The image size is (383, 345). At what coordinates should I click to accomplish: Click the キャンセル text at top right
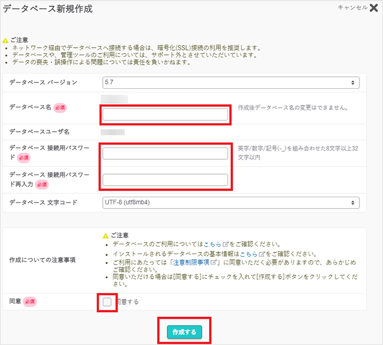coord(352,8)
